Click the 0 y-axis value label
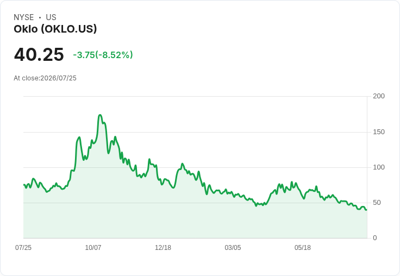Viewport: 400px width, 276px height. point(375,238)
